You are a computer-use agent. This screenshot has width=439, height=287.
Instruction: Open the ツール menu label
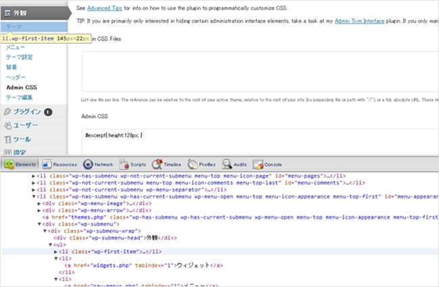click(x=22, y=139)
